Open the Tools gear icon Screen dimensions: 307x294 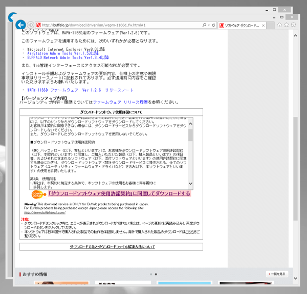(293, 25)
